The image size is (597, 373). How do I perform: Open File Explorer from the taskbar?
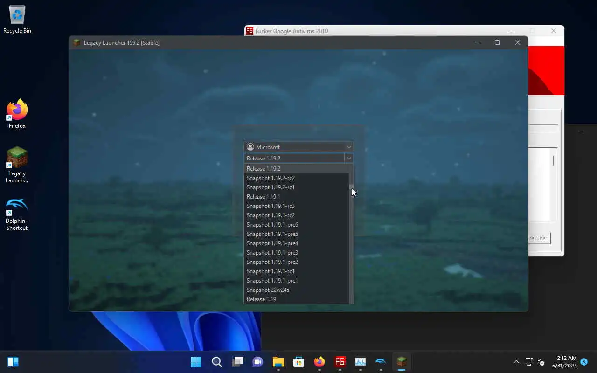[x=278, y=362]
